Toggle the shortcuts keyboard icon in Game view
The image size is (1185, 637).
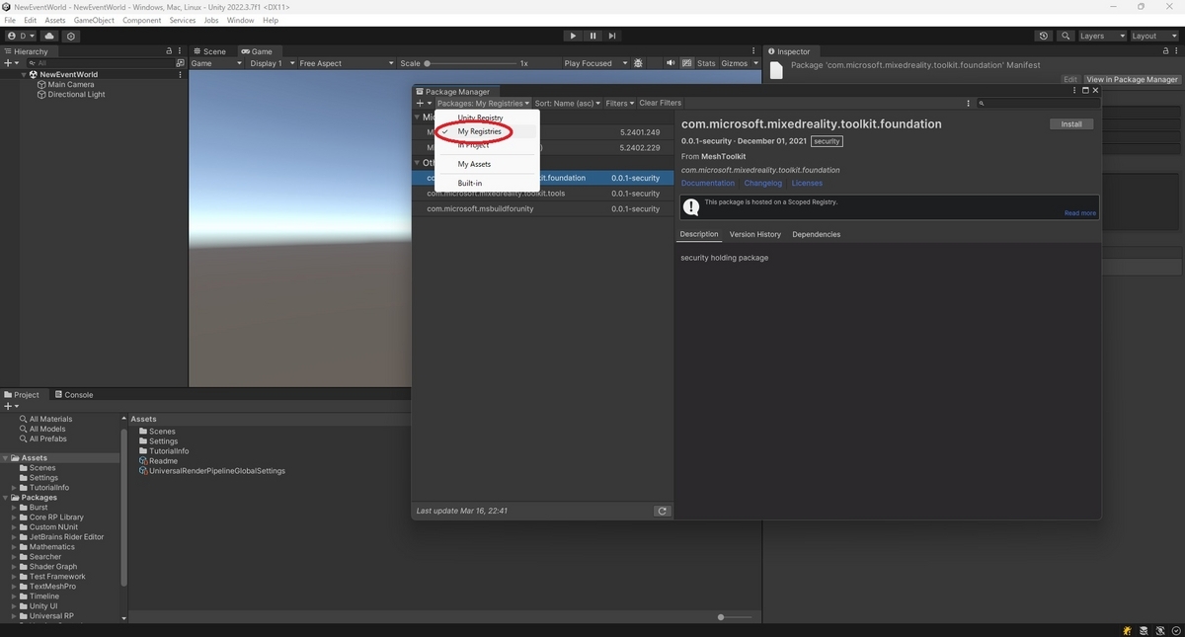[686, 63]
